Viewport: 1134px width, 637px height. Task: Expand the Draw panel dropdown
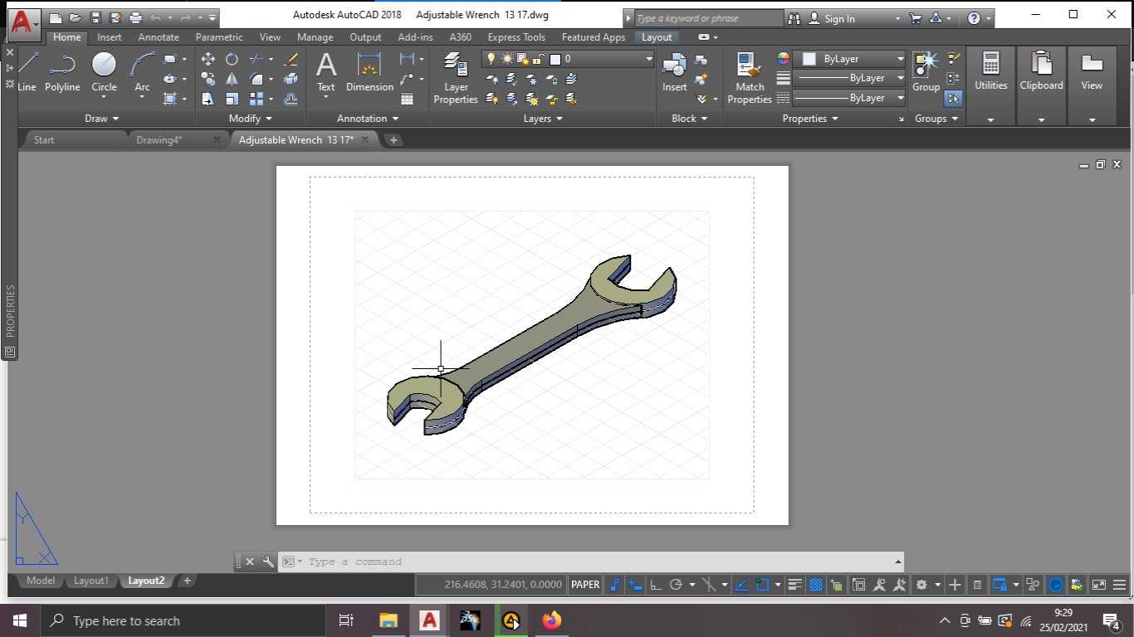pos(102,119)
